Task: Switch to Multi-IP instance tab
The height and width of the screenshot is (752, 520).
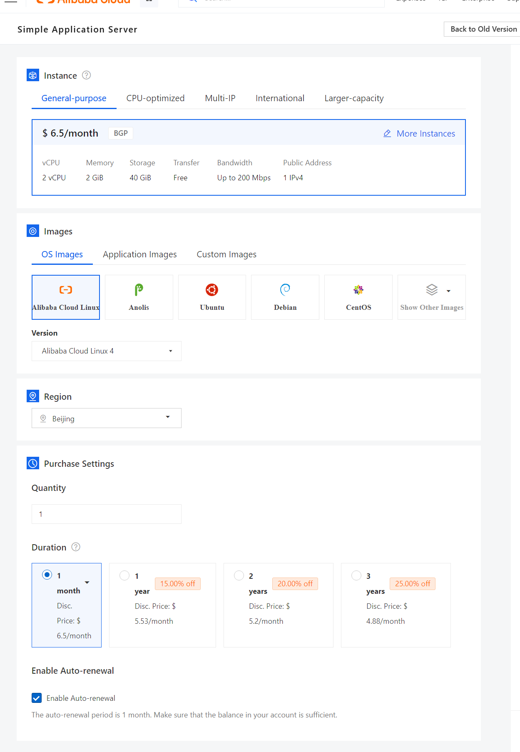Action: tap(220, 98)
